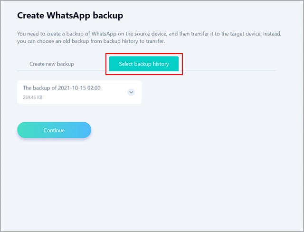Open the Select backup history tab

tap(144, 64)
